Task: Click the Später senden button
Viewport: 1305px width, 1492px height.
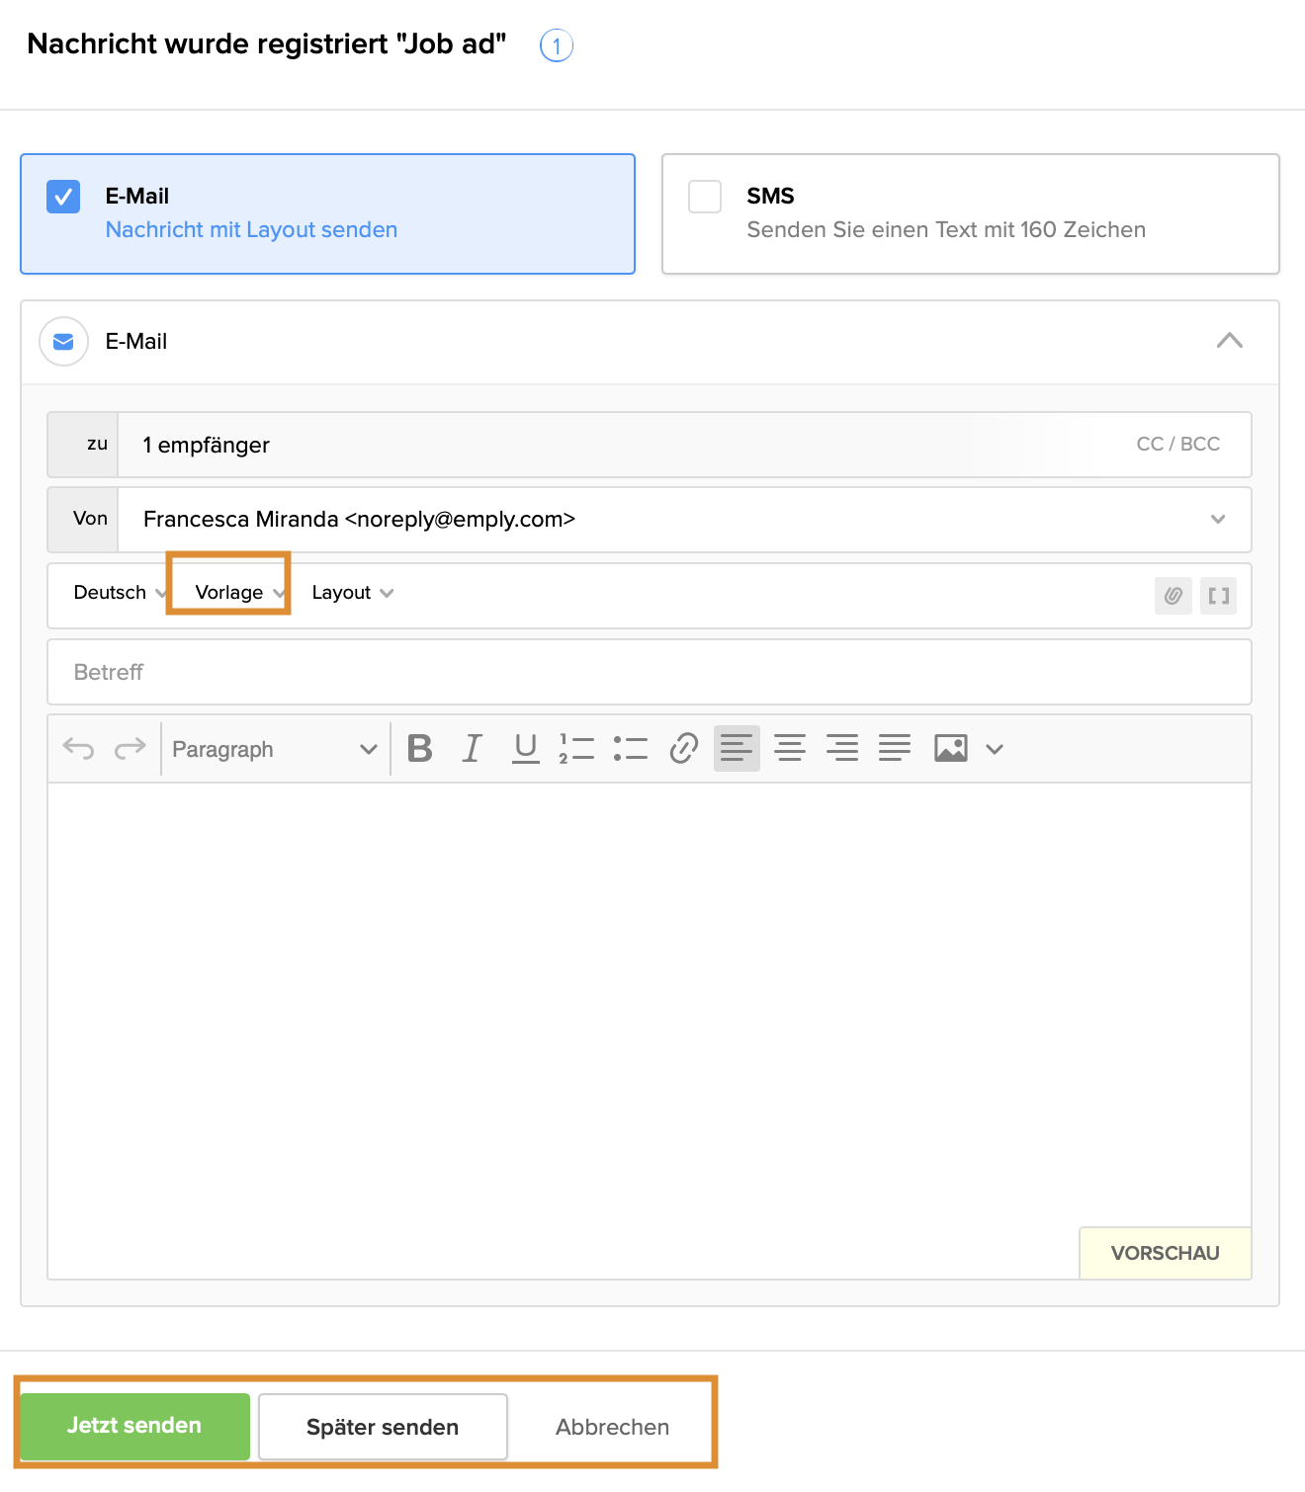Action: click(383, 1427)
